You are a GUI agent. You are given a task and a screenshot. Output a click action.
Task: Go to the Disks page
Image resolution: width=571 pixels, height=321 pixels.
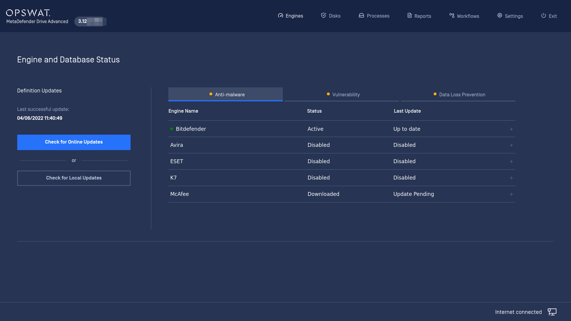pyautogui.click(x=335, y=16)
